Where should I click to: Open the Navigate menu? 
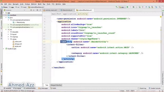tap(16, 4)
